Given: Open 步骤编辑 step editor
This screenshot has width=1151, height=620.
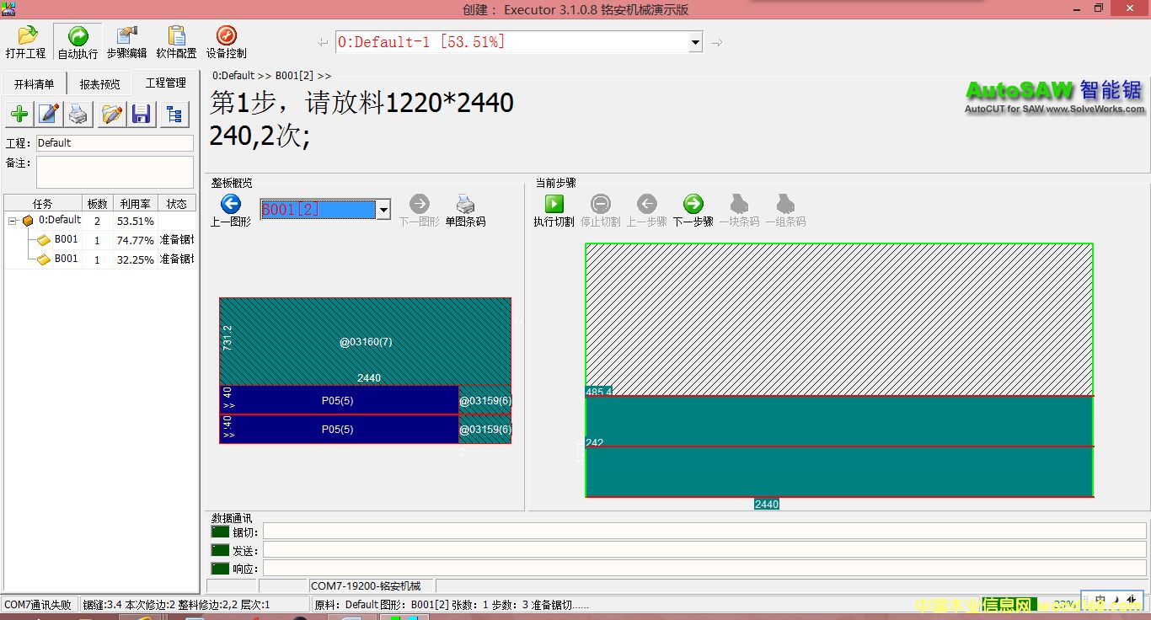Looking at the screenshot, I should pos(126,42).
